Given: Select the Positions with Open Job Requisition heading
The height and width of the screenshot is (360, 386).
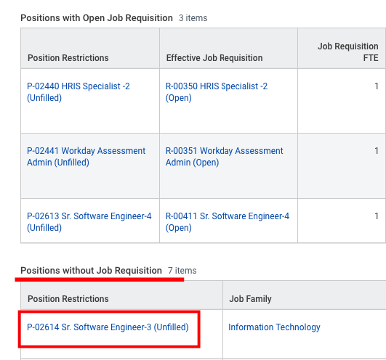Looking at the screenshot, I should pyautogui.click(x=97, y=18).
